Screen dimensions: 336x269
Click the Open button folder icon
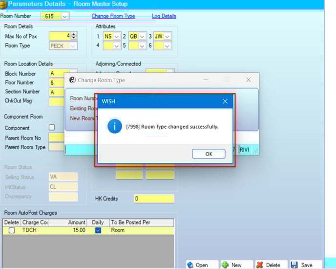(190, 265)
